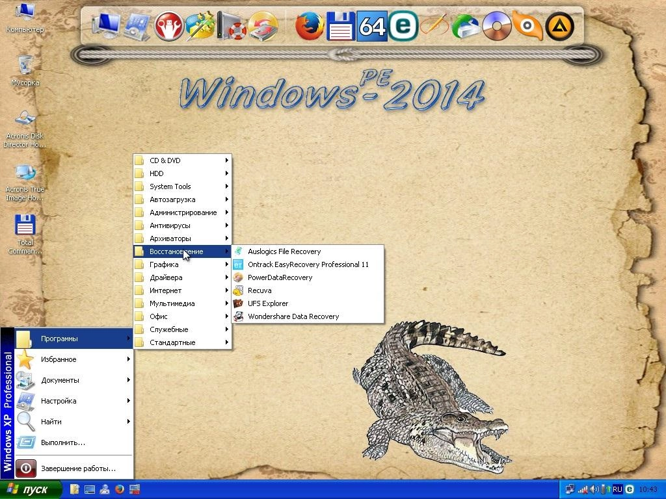Expand the Администрирование submenu
666x499 pixels.
[x=183, y=212]
